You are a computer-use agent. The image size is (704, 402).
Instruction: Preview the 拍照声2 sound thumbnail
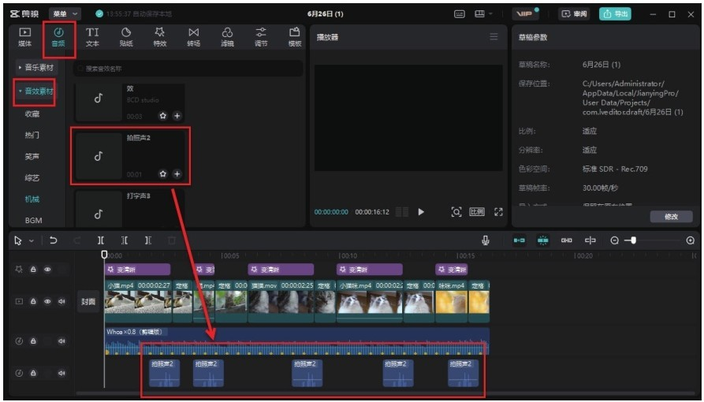tap(99, 156)
